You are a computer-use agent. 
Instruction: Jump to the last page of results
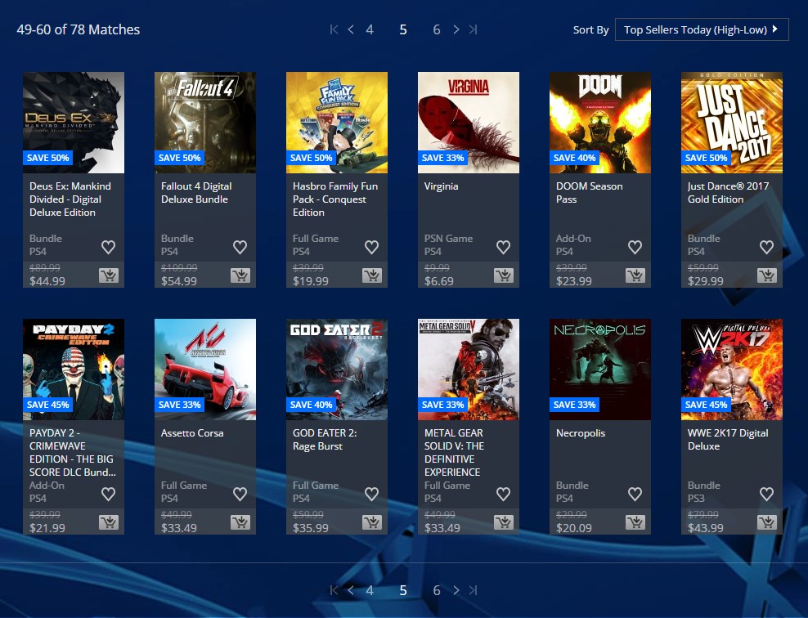click(x=473, y=29)
